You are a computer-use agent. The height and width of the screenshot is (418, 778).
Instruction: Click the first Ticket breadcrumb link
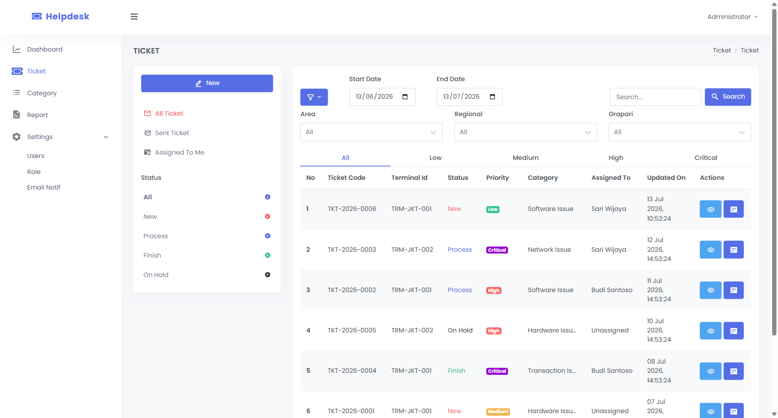click(722, 50)
